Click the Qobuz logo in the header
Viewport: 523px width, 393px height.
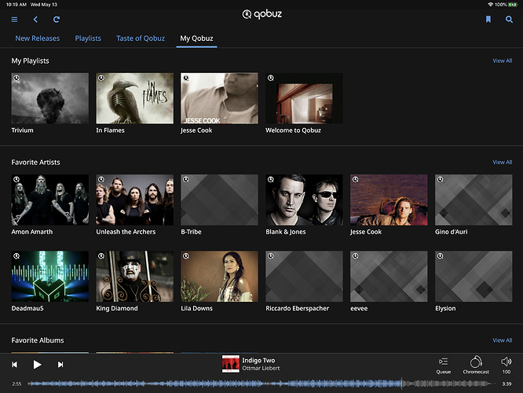point(261,14)
